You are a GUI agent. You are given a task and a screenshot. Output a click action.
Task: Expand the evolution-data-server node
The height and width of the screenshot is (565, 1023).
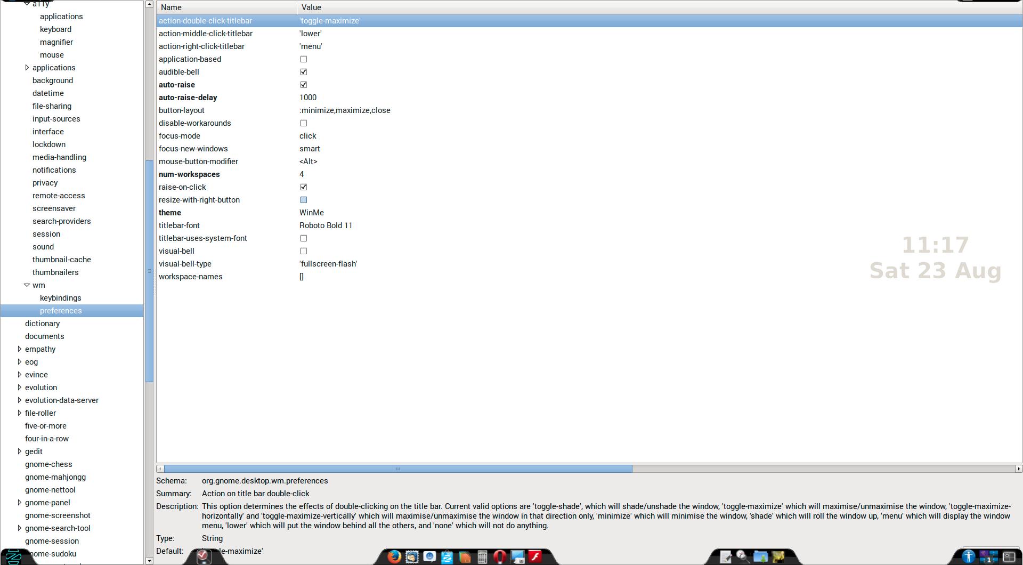(20, 400)
